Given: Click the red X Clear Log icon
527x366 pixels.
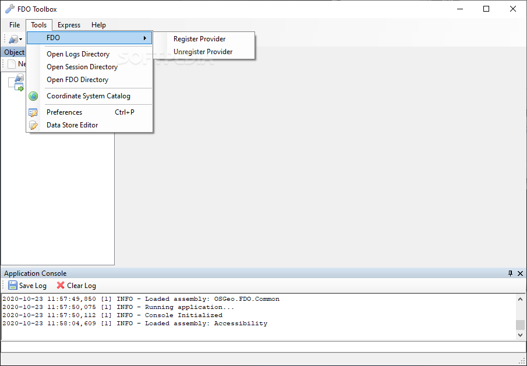Looking at the screenshot, I should pos(61,286).
